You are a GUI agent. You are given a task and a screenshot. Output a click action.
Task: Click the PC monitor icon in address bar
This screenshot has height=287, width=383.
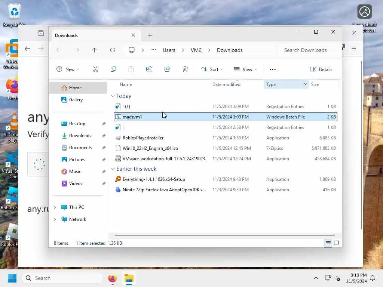[132, 50]
